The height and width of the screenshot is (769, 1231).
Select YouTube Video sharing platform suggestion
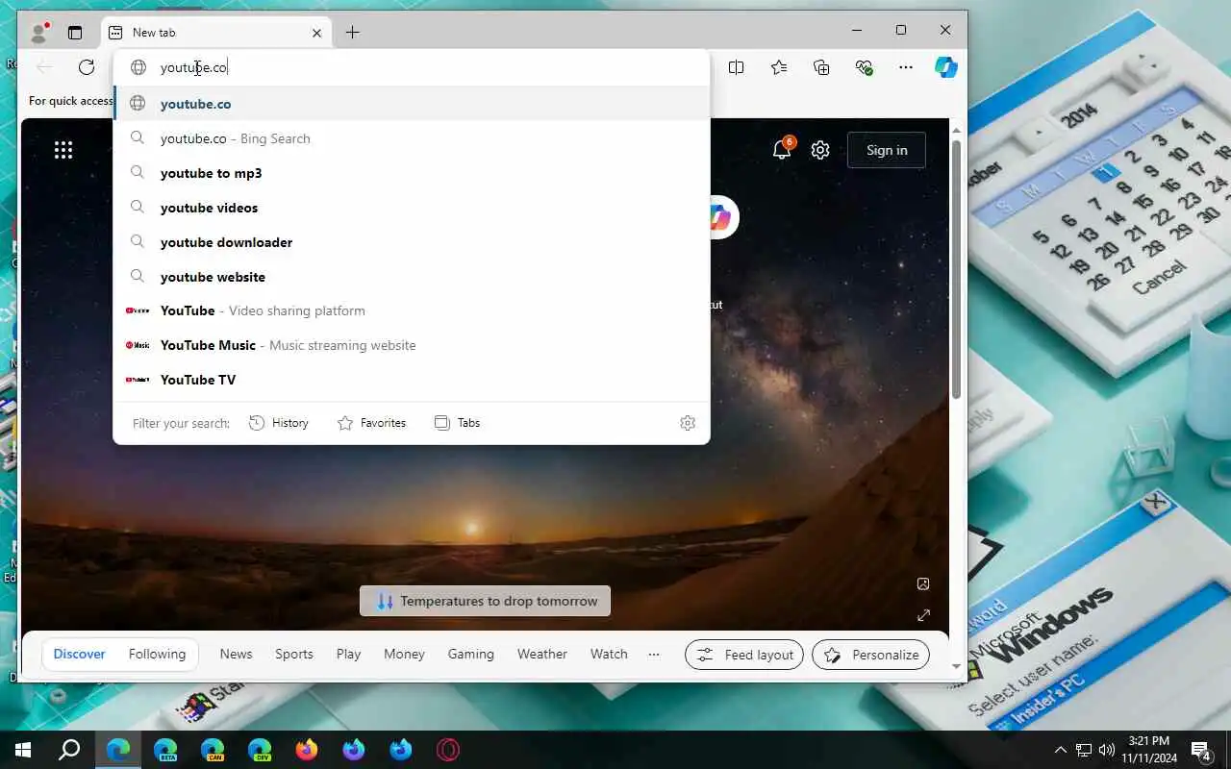click(412, 310)
